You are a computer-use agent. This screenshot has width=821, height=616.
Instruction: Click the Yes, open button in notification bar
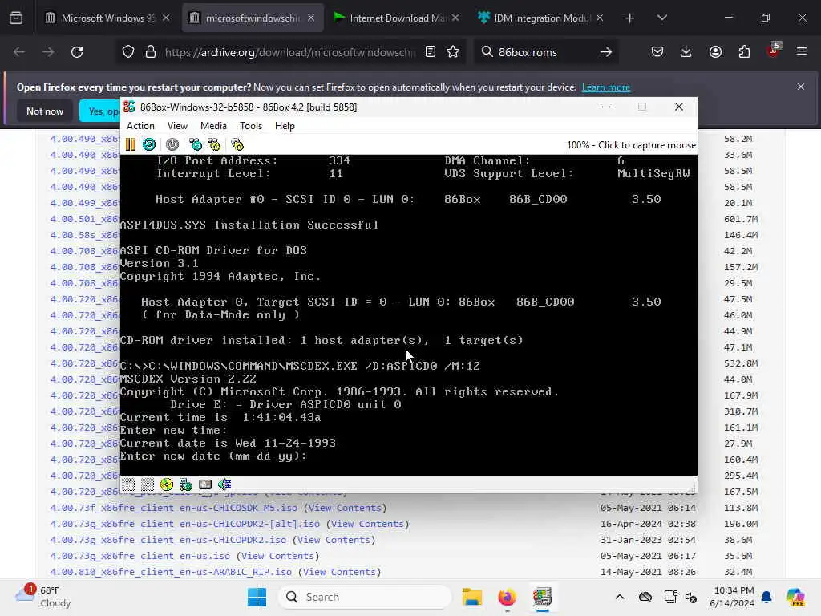(100, 111)
